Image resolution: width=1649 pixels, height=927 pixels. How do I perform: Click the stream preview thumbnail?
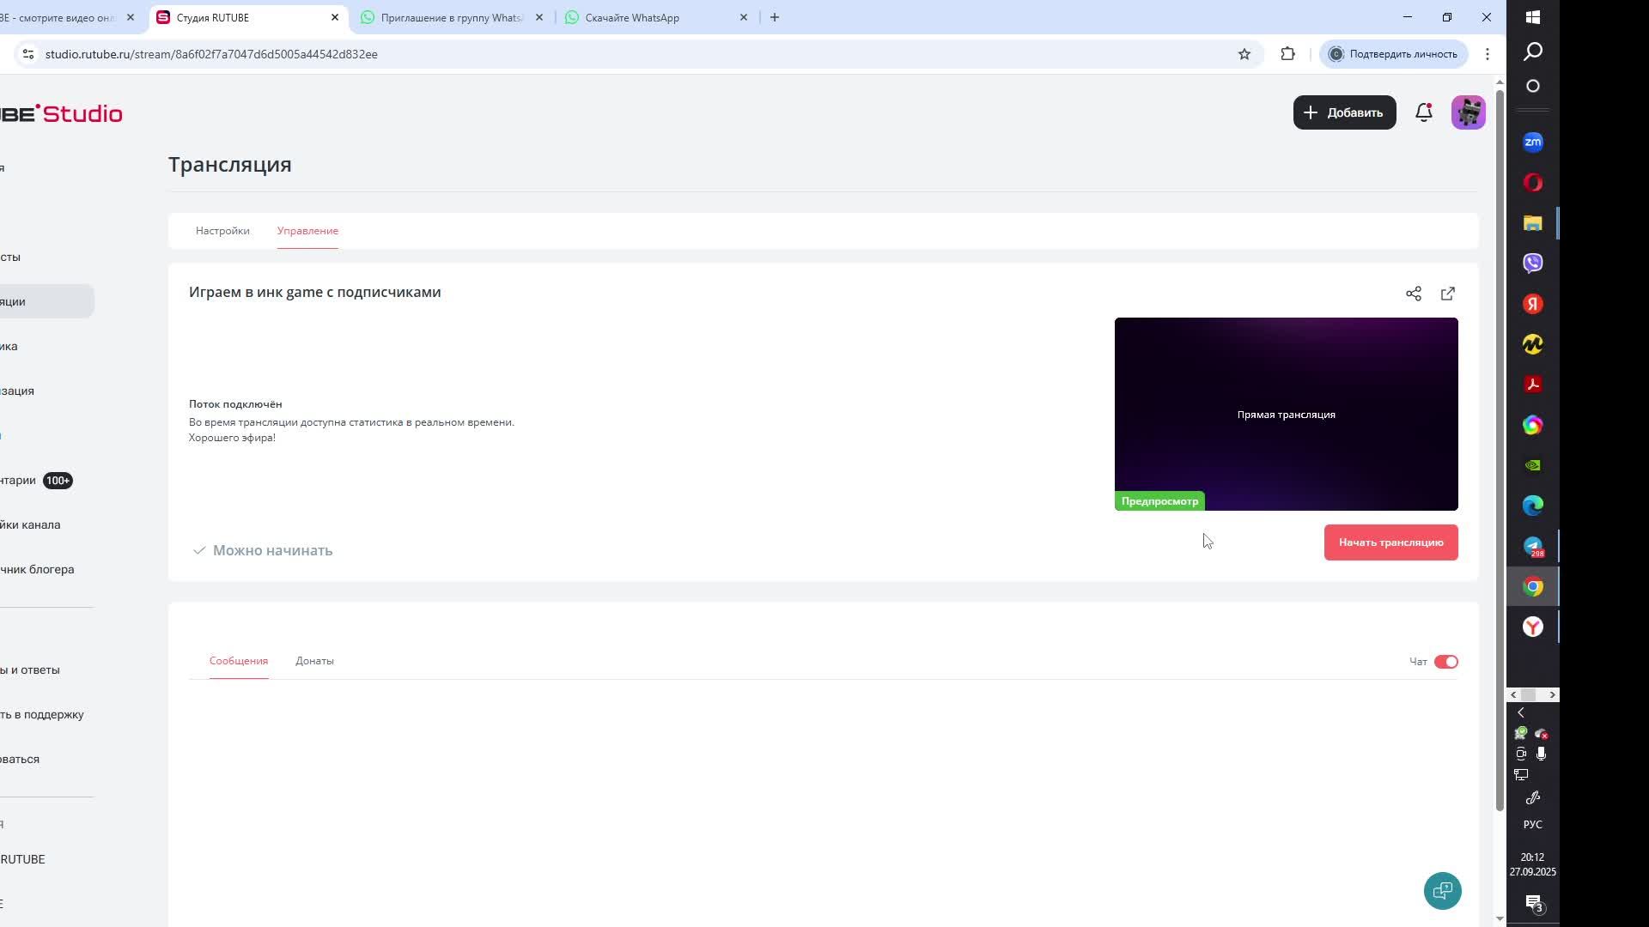(1286, 414)
